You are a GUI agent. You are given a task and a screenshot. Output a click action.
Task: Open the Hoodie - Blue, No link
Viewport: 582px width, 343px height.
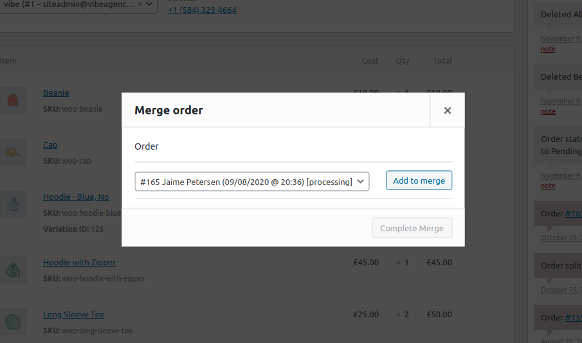click(x=76, y=197)
